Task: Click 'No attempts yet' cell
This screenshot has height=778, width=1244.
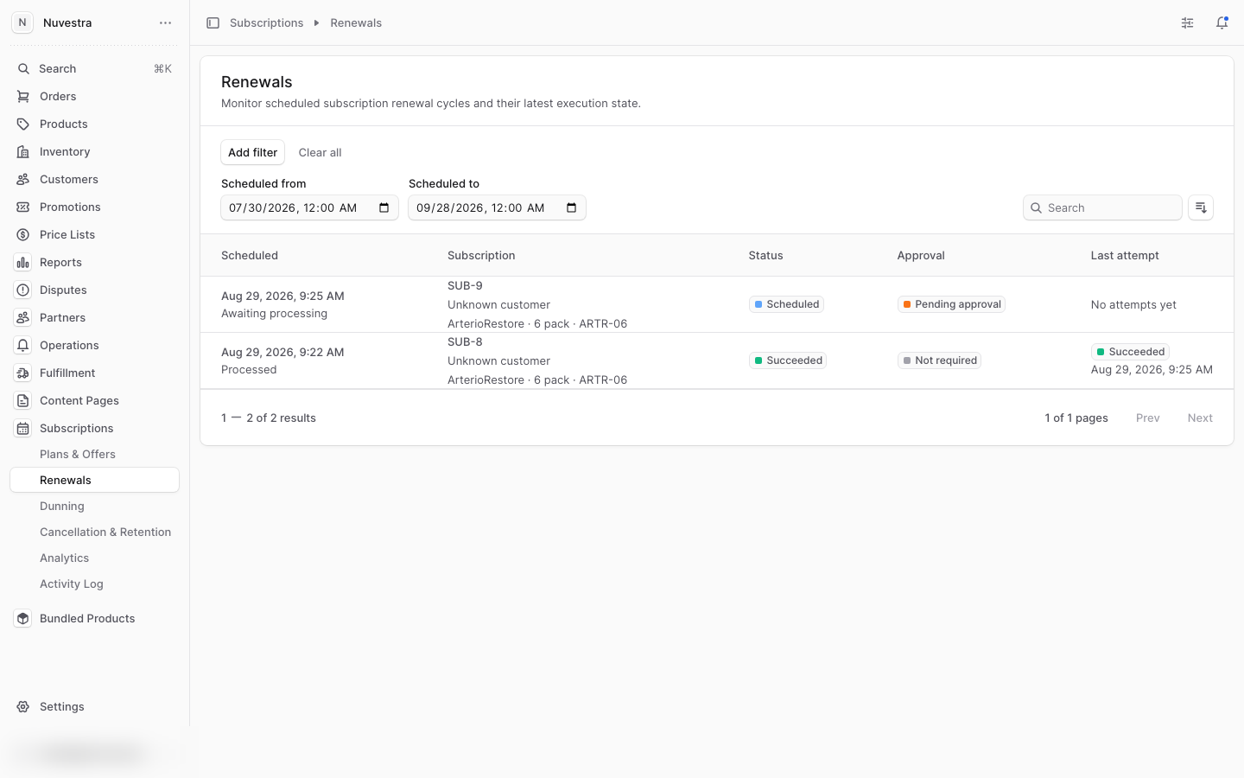Action: coord(1133,304)
